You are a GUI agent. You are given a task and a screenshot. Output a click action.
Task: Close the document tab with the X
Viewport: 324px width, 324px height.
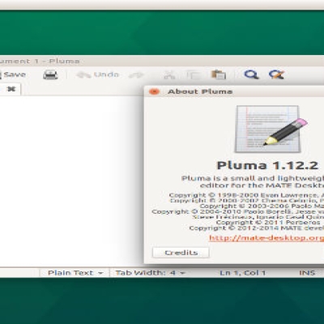[x=11, y=89]
